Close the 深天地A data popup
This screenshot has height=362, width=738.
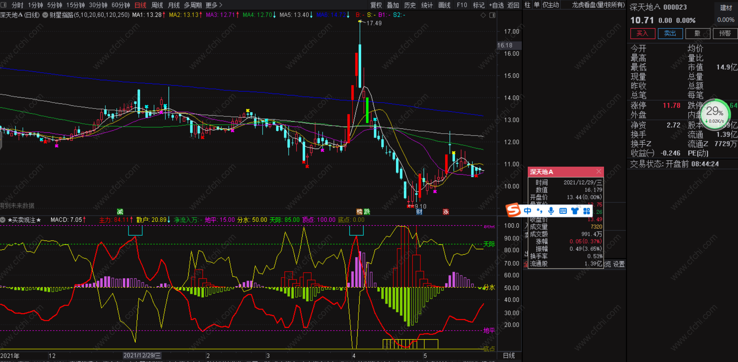[x=598, y=171]
